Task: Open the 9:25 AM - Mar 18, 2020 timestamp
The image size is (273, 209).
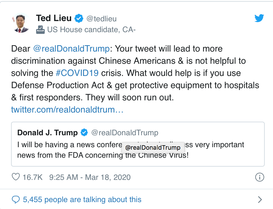Action: (90, 177)
